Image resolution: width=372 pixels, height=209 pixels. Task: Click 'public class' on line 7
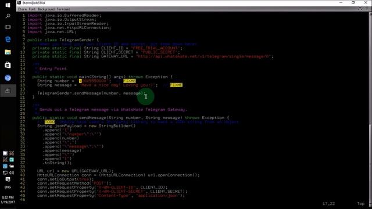(42, 40)
